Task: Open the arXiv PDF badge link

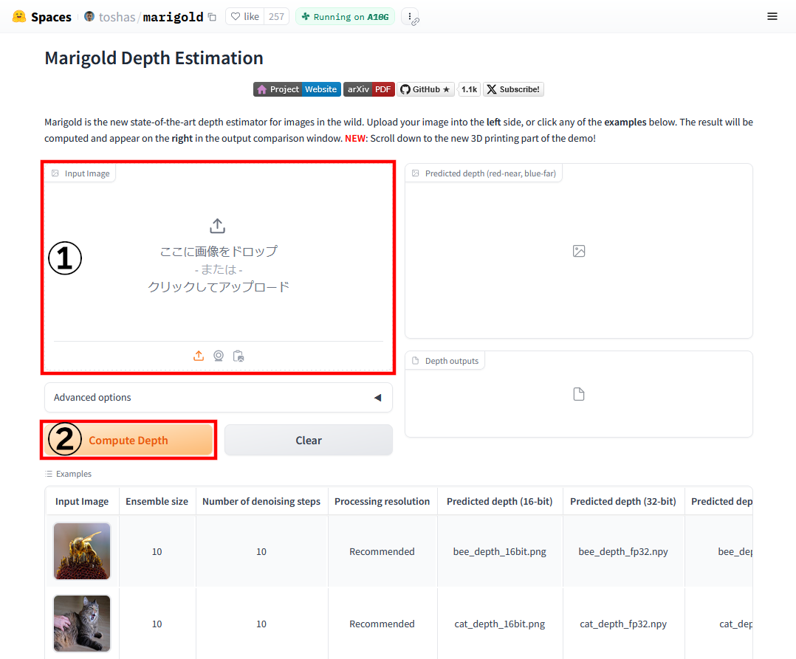Action: click(368, 89)
